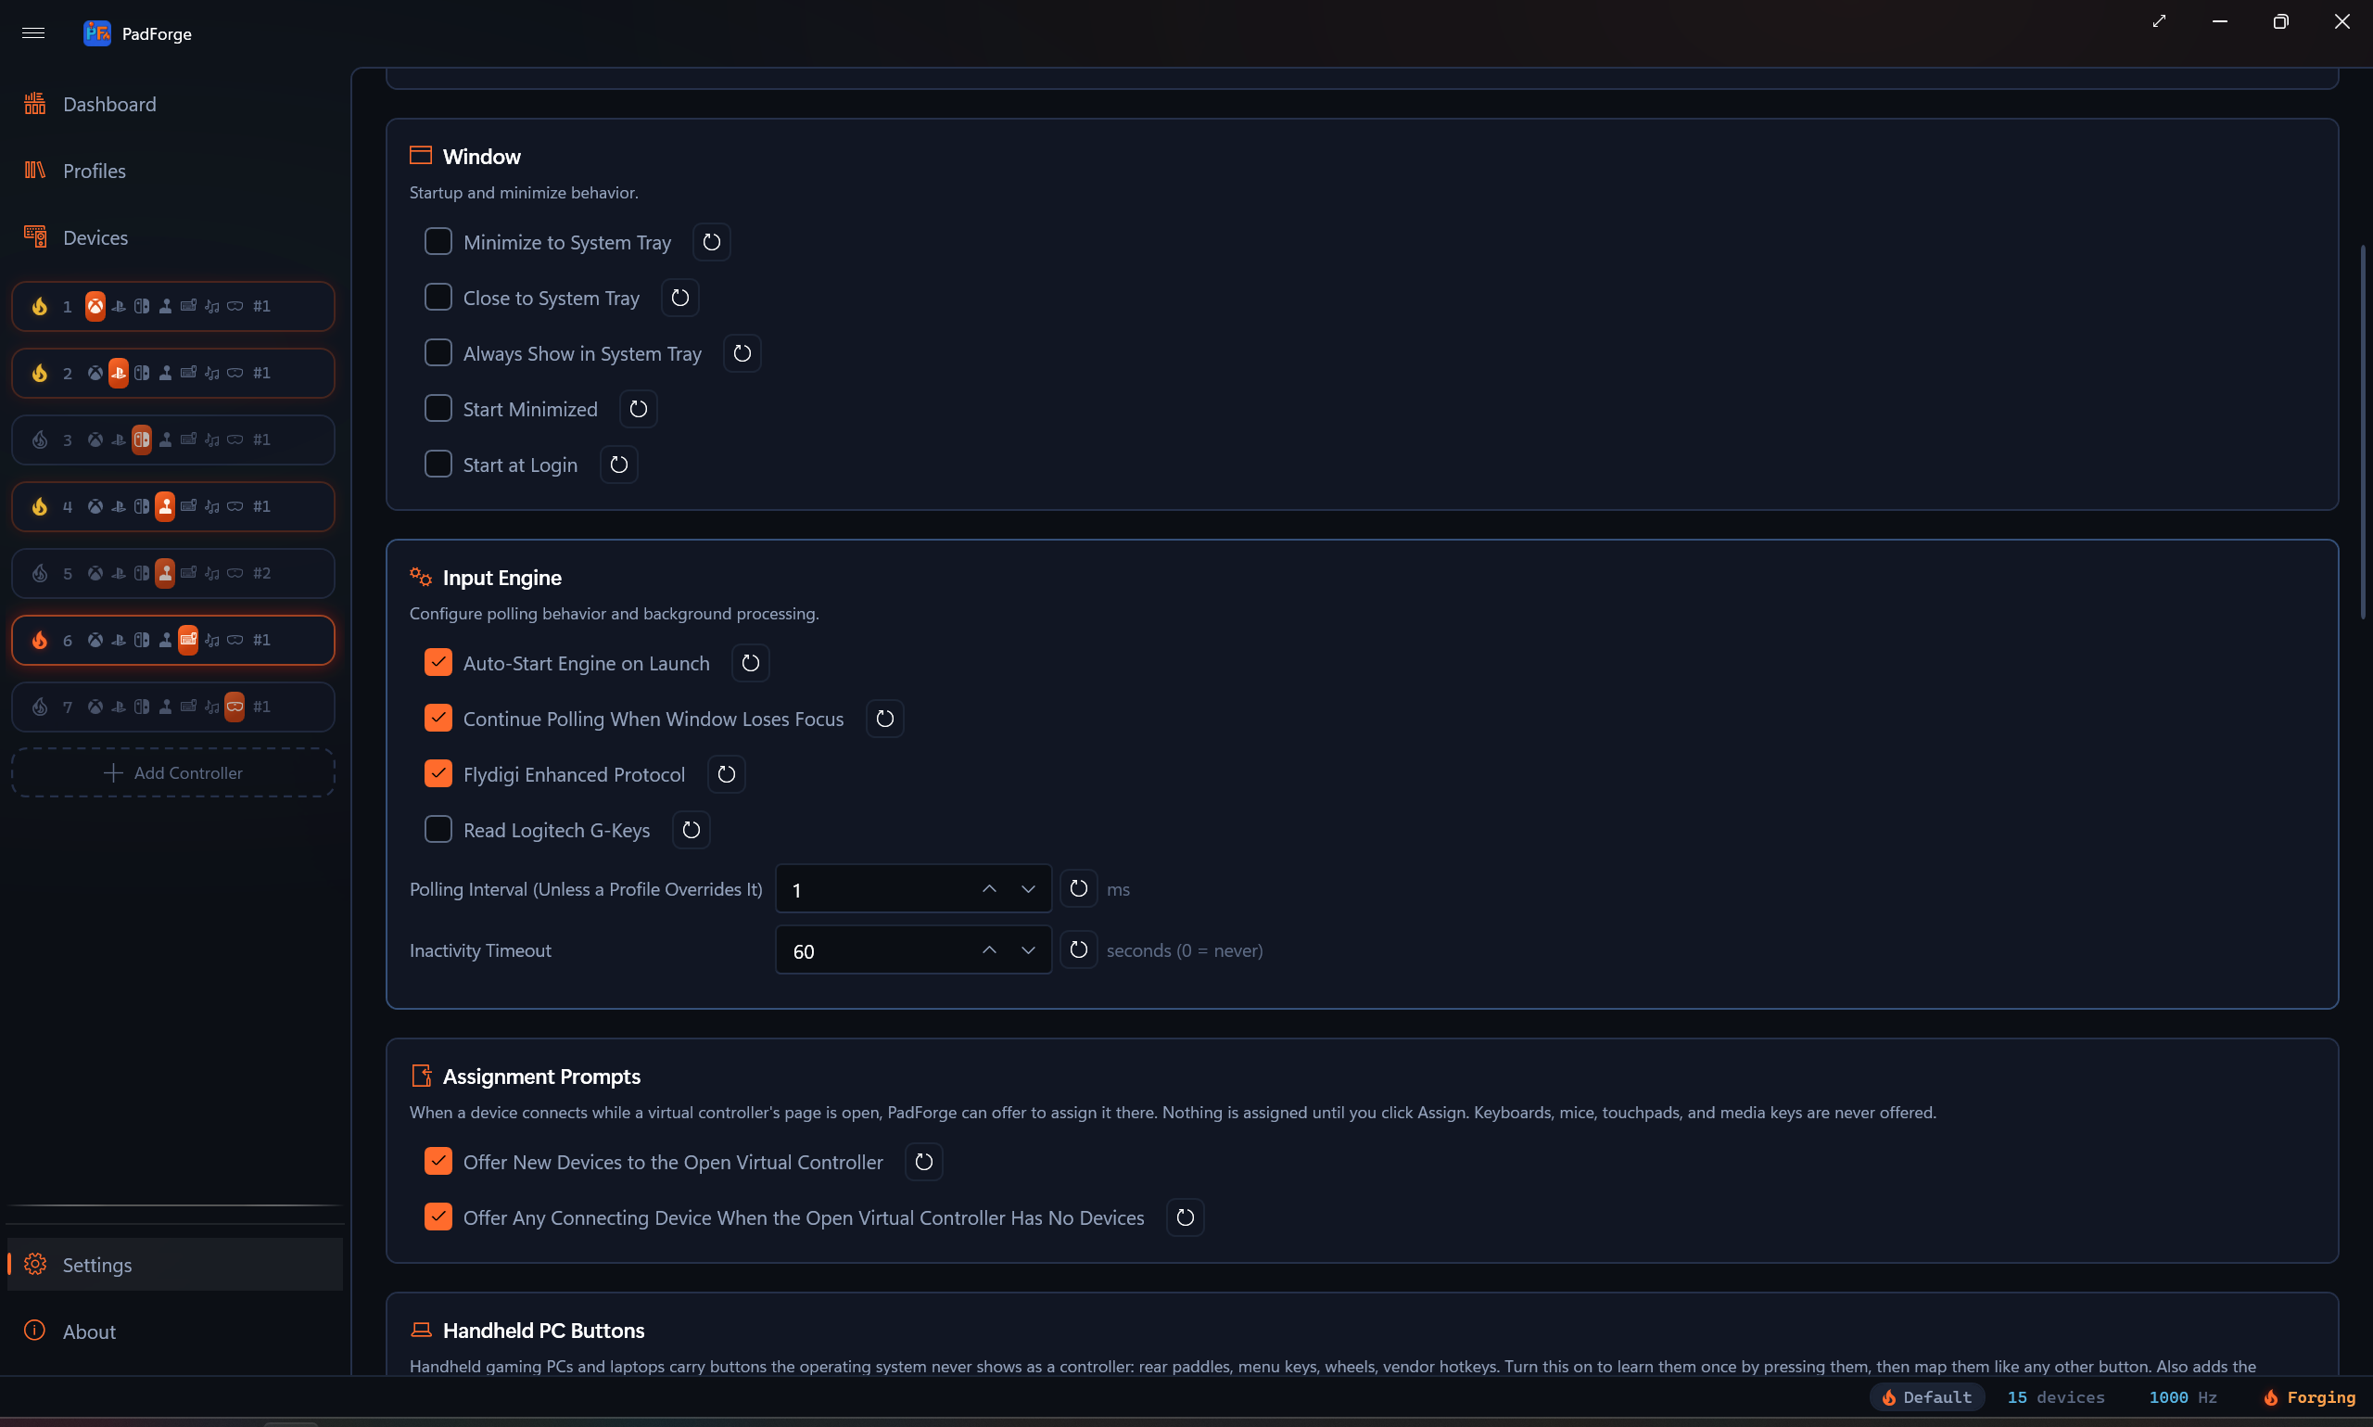Toggle the flame icon on controller 6
The image size is (2373, 1427).
(x=40, y=640)
